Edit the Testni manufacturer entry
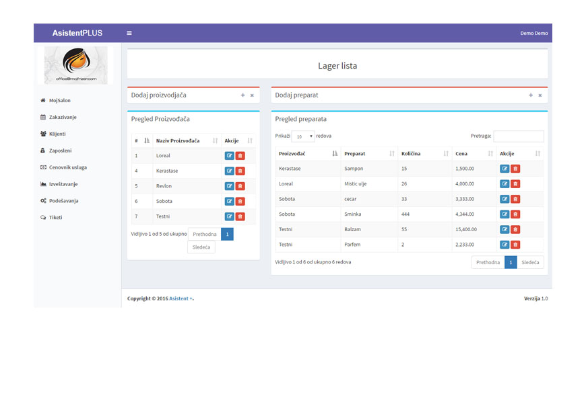This screenshot has height=414, width=586. click(229, 216)
